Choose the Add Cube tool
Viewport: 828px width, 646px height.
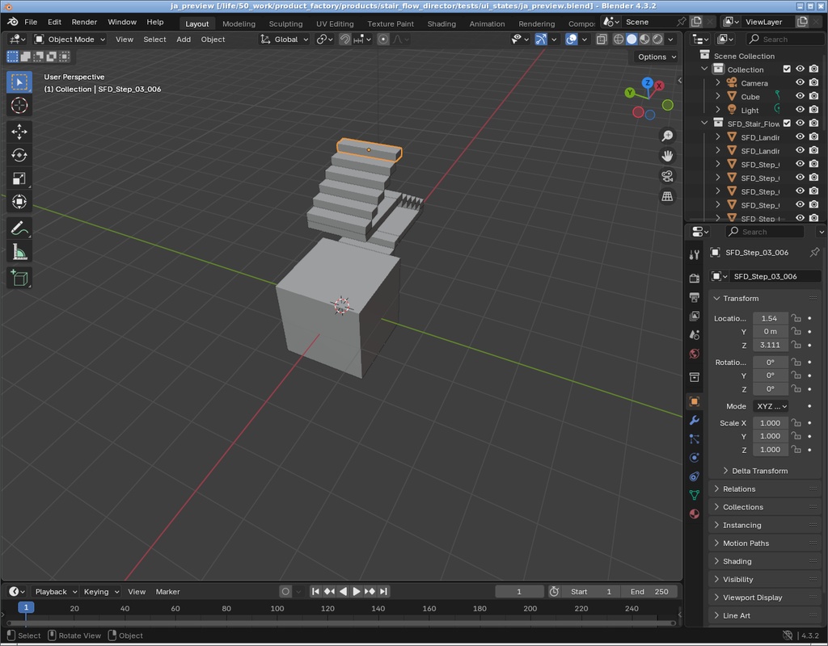tap(19, 278)
